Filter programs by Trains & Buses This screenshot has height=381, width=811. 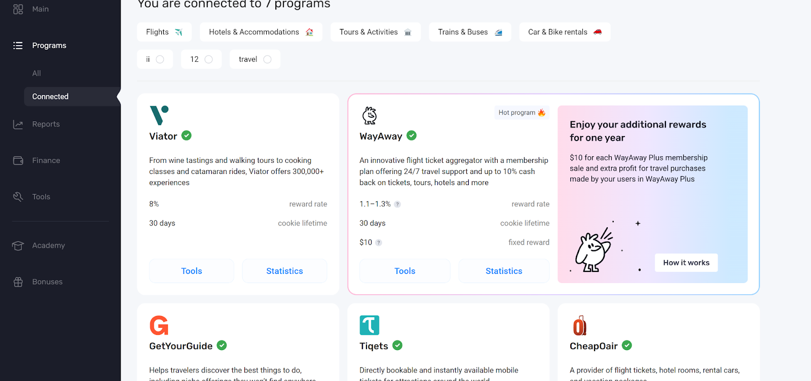(470, 32)
